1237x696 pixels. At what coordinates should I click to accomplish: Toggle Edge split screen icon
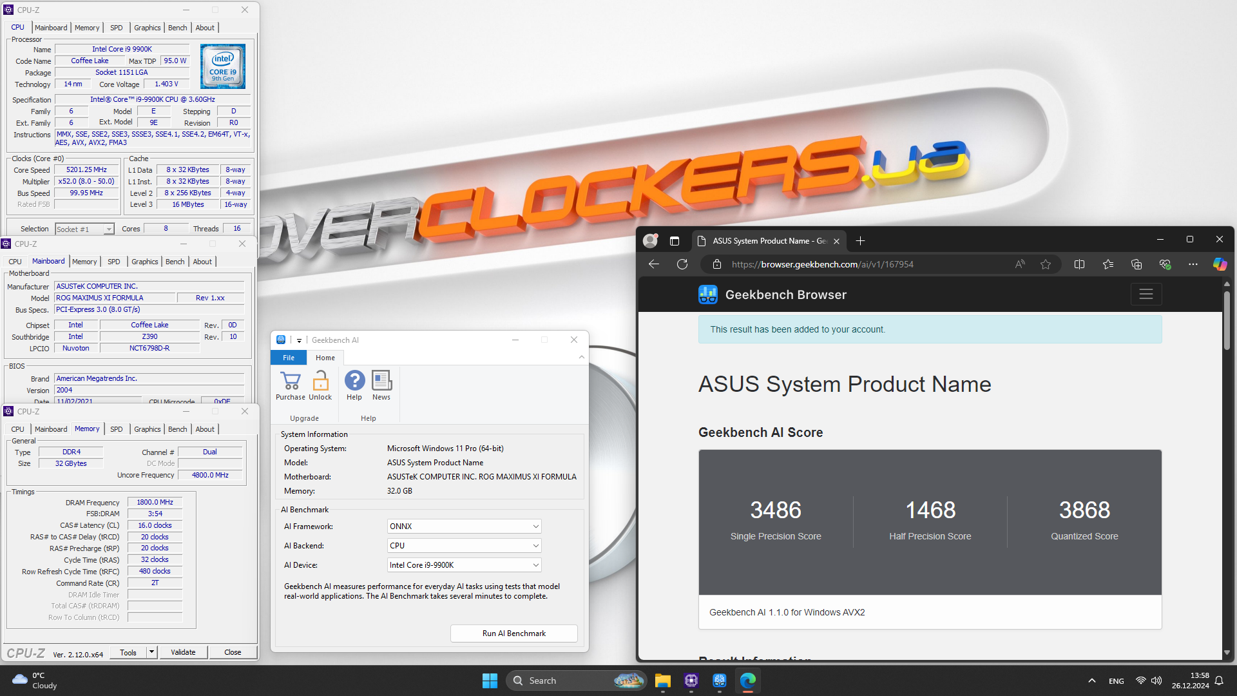(1079, 264)
